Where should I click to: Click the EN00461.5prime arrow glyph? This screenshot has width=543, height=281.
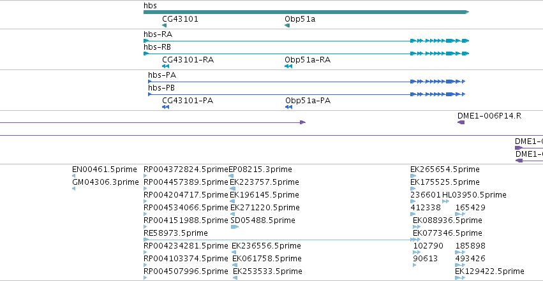coord(73,176)
